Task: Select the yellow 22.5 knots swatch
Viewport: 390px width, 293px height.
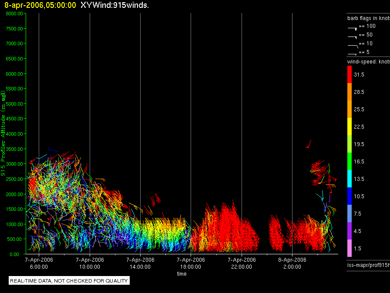Action: 350,127
